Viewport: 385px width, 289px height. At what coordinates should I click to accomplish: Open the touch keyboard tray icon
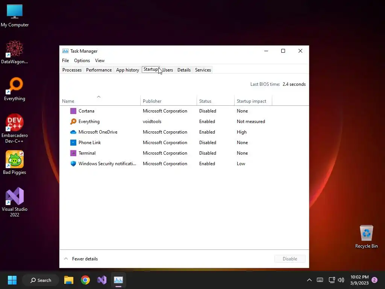(320, 280)
